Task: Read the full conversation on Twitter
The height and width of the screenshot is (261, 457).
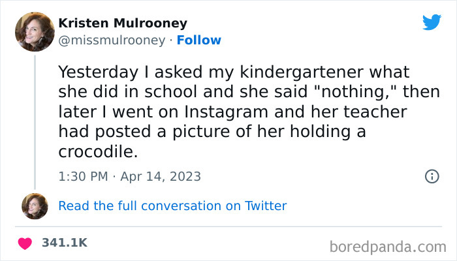Action: (x=172, y=206)
